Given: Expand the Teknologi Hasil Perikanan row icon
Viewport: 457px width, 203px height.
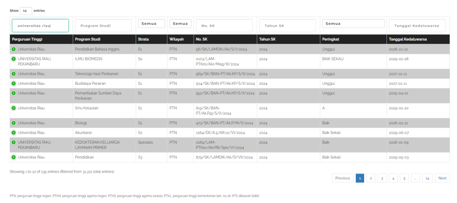Looking at the screenshot, I should tap(13, 74).
